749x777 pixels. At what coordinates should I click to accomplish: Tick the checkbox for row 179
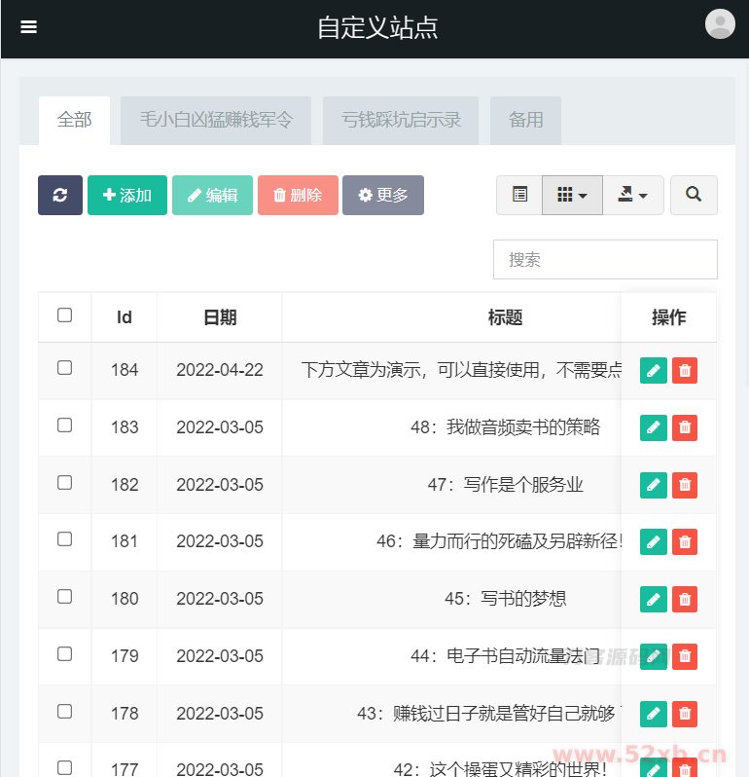point(65,654)
